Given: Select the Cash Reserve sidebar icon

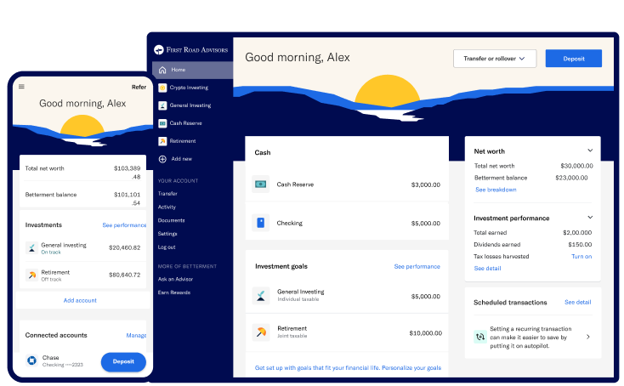Looking at the screenshot, I should tap(162, 123).
